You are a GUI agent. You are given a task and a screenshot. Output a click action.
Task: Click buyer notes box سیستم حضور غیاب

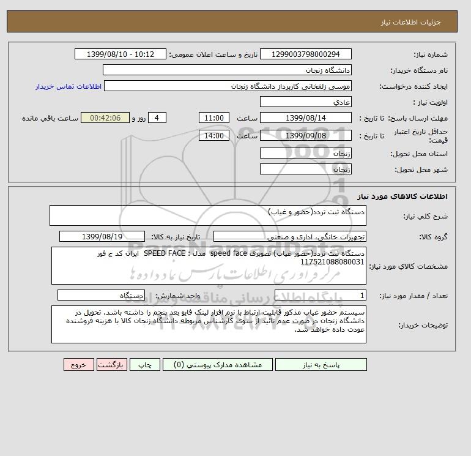tap(209, 324)
